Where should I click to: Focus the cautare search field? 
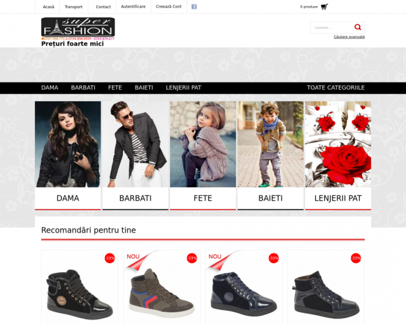tap(332, 27)
